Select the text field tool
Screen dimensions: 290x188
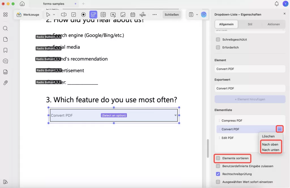pos(64,15)
